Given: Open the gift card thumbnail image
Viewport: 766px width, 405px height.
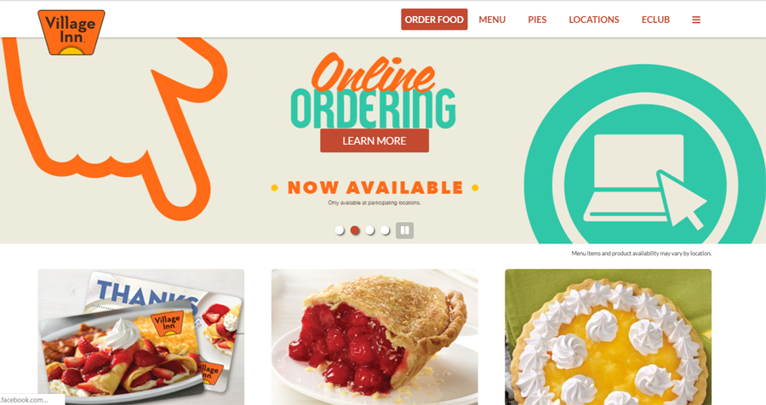Looking at the screenshot, I should 140,337.
